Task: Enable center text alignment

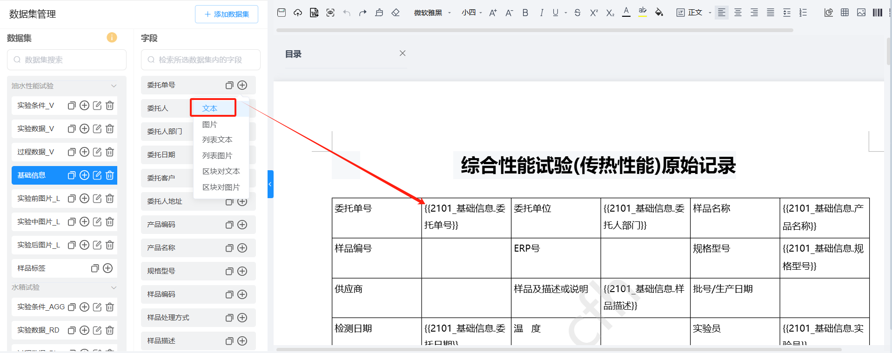Action: pos(738,13)
